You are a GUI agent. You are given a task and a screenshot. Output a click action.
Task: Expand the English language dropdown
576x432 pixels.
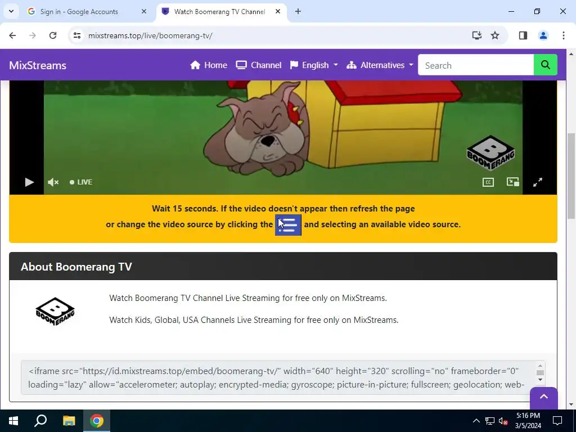pos(314,65)
